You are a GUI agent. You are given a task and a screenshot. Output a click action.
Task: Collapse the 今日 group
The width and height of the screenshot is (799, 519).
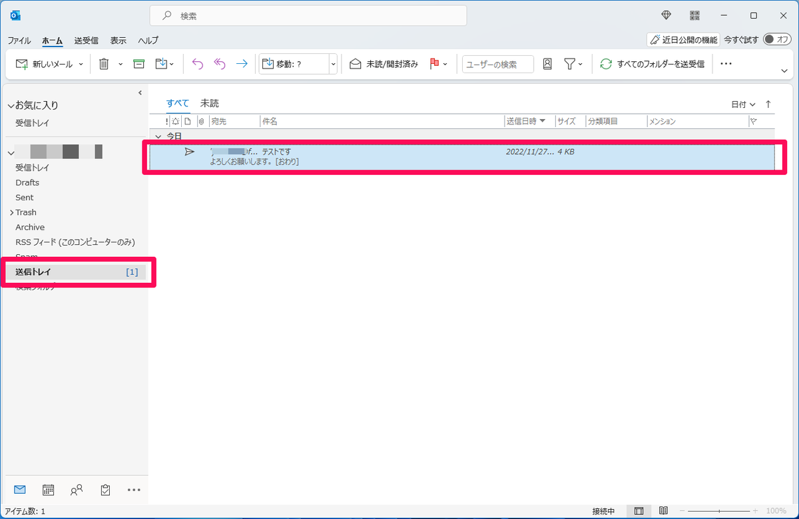157,136
